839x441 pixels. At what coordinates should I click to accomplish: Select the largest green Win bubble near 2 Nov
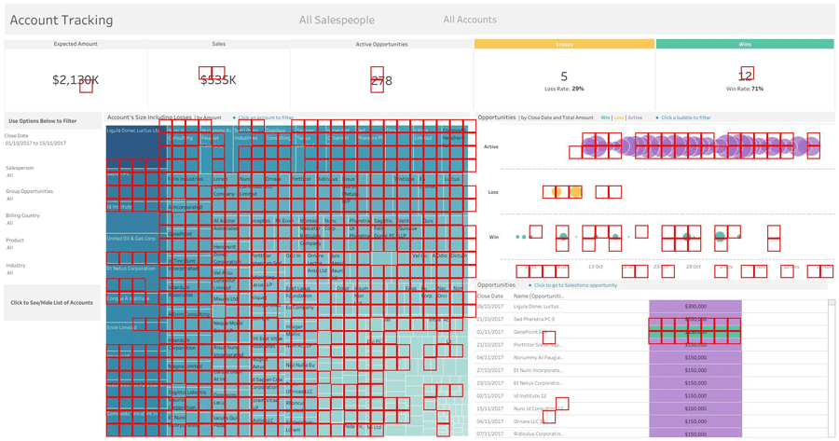pyautogui.click(x=721, y=236)
